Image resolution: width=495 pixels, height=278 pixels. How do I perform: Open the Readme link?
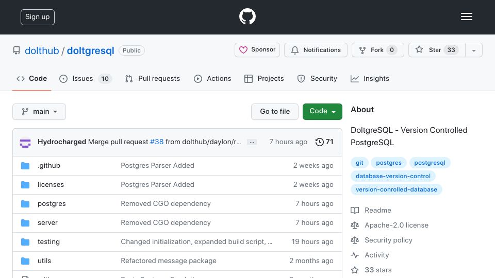point(377,210)
